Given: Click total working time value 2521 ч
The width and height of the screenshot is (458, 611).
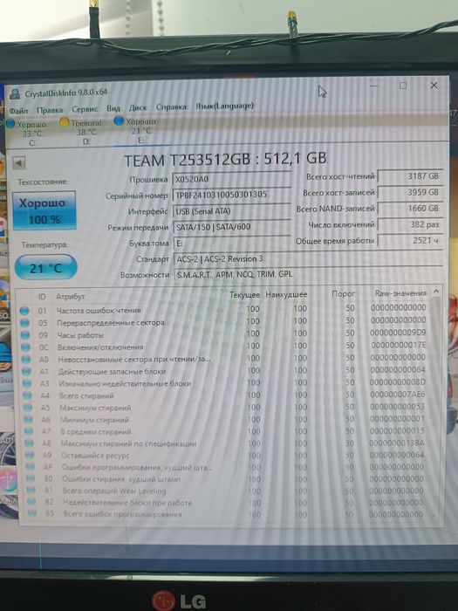Looking at the screenshot, I should pyautogui.click(x=410, y=240).
